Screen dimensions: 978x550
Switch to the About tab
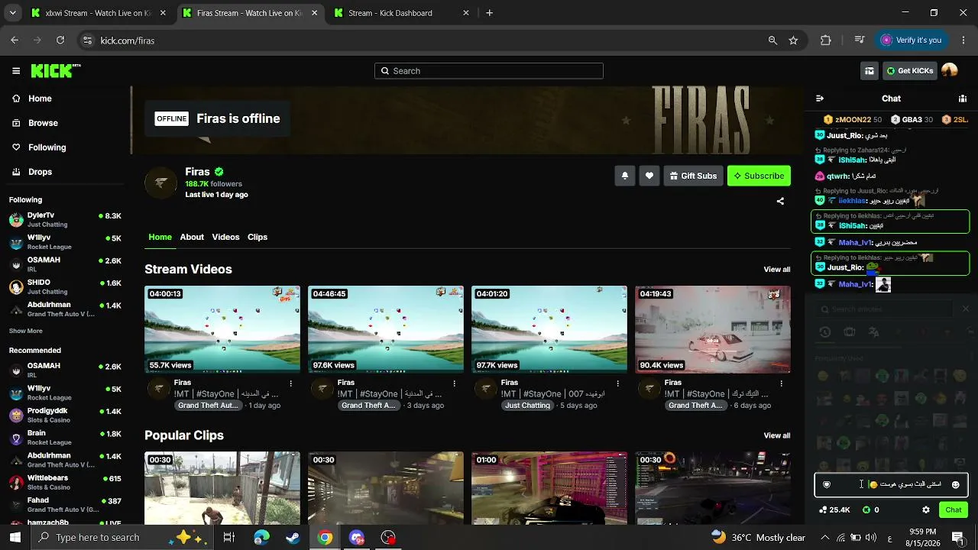(x=192, y=237)
